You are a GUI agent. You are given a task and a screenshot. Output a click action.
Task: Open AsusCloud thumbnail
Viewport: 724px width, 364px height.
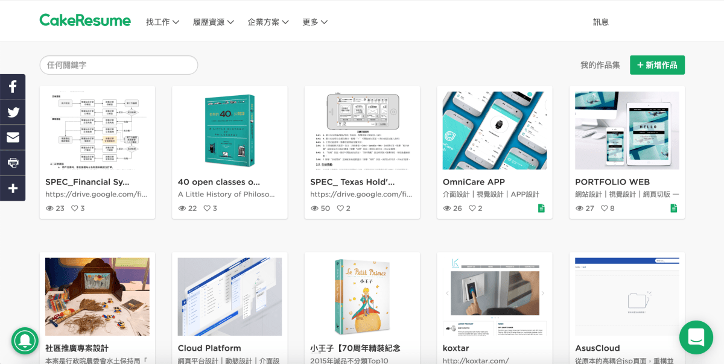pos(627,297)
